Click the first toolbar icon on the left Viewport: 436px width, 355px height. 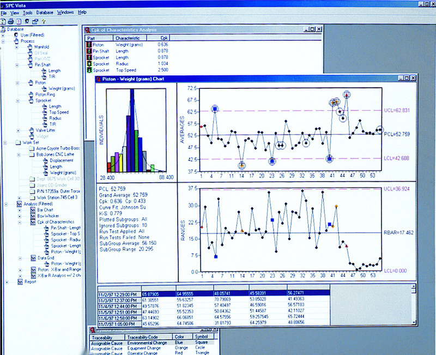tap(4, 21)
